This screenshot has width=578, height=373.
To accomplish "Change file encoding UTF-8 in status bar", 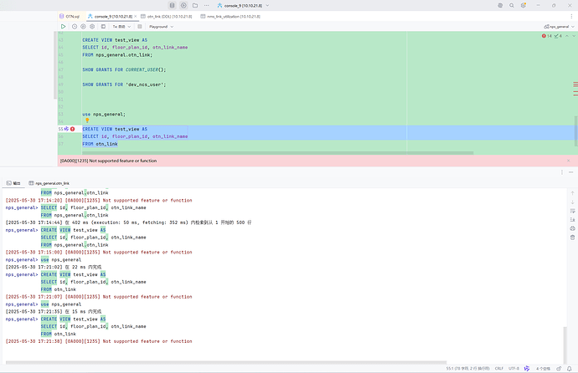I will [x=513, y=368].
